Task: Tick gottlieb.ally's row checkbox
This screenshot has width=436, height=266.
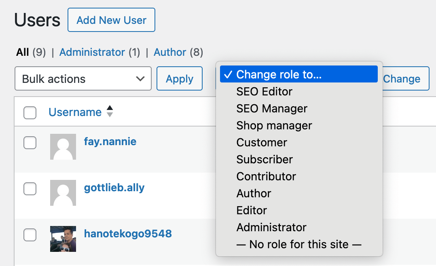Action: (30, 189)
